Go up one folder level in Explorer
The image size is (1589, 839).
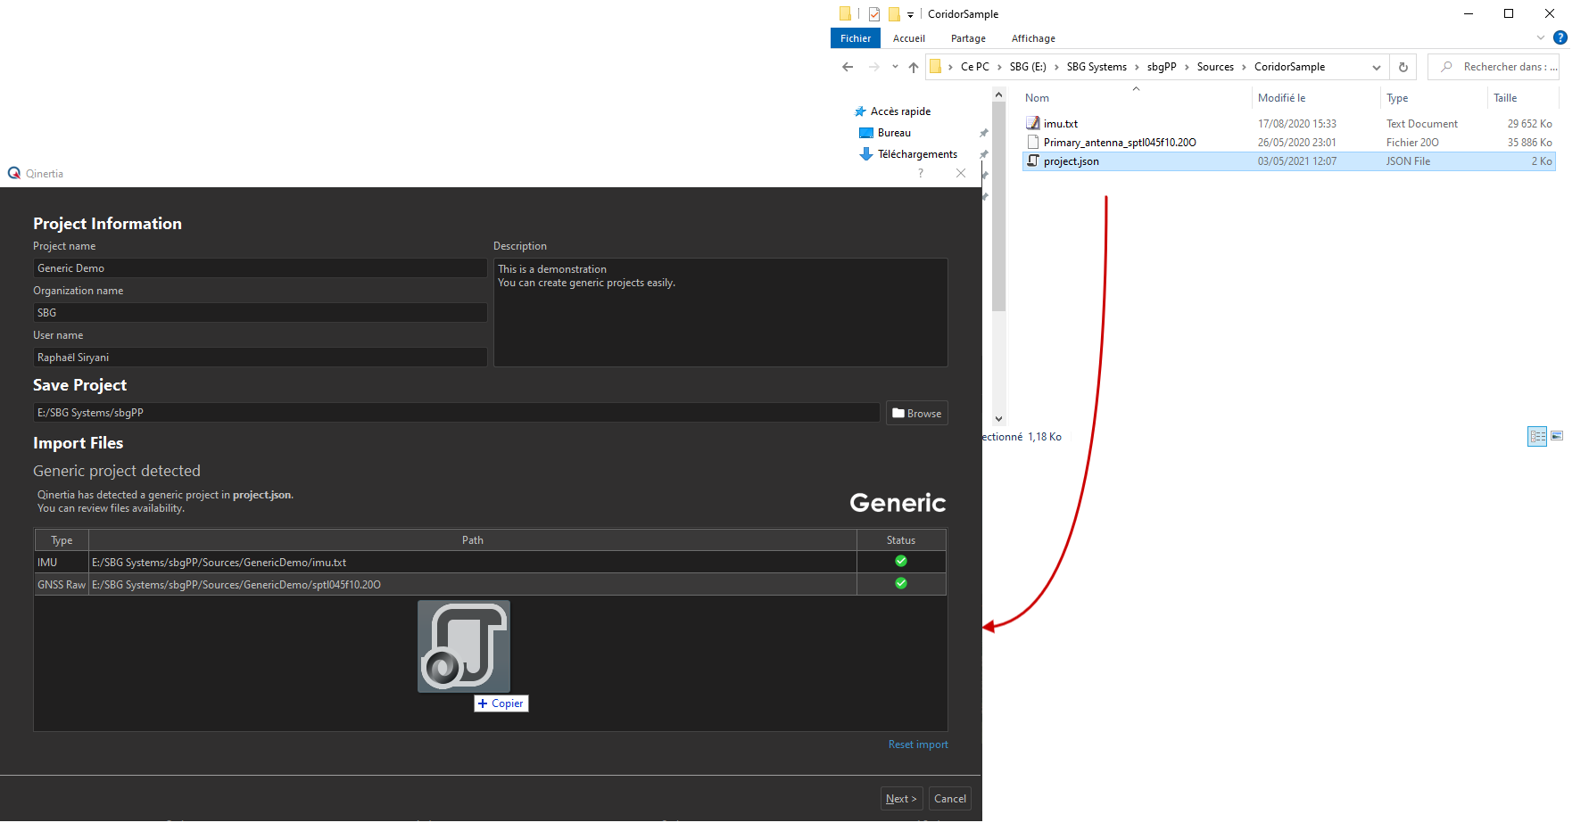tap(913, 67)
